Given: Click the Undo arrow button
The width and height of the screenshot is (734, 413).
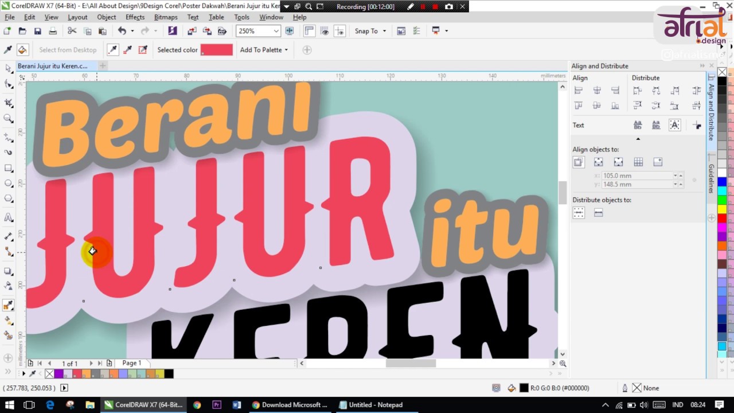Looking at the screenshot, I should click(122, 31).
